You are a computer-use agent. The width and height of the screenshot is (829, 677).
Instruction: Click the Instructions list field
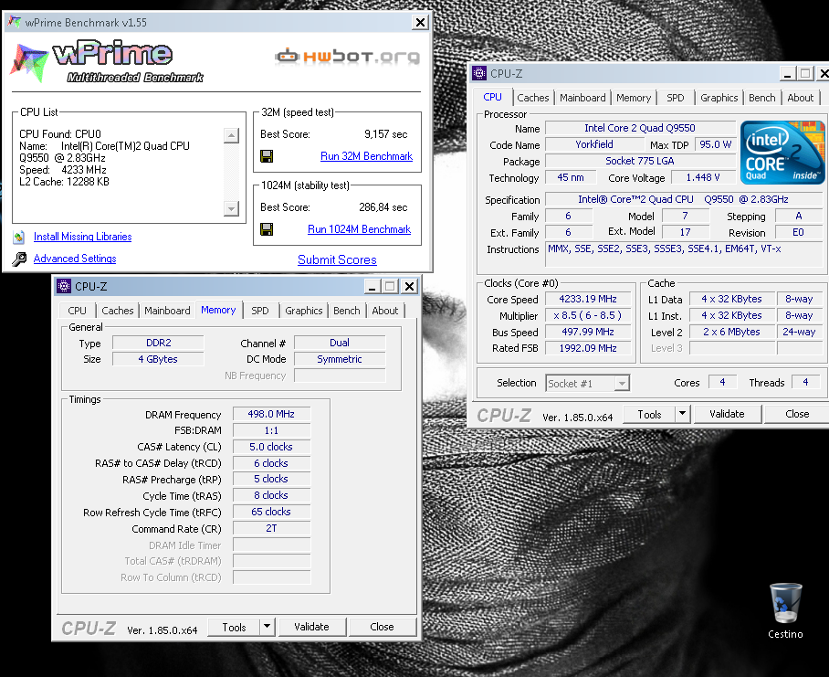684,255
